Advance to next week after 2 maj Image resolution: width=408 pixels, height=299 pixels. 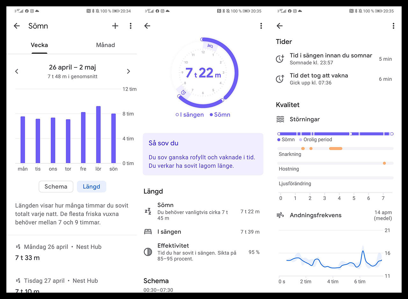tap(128, 71)
